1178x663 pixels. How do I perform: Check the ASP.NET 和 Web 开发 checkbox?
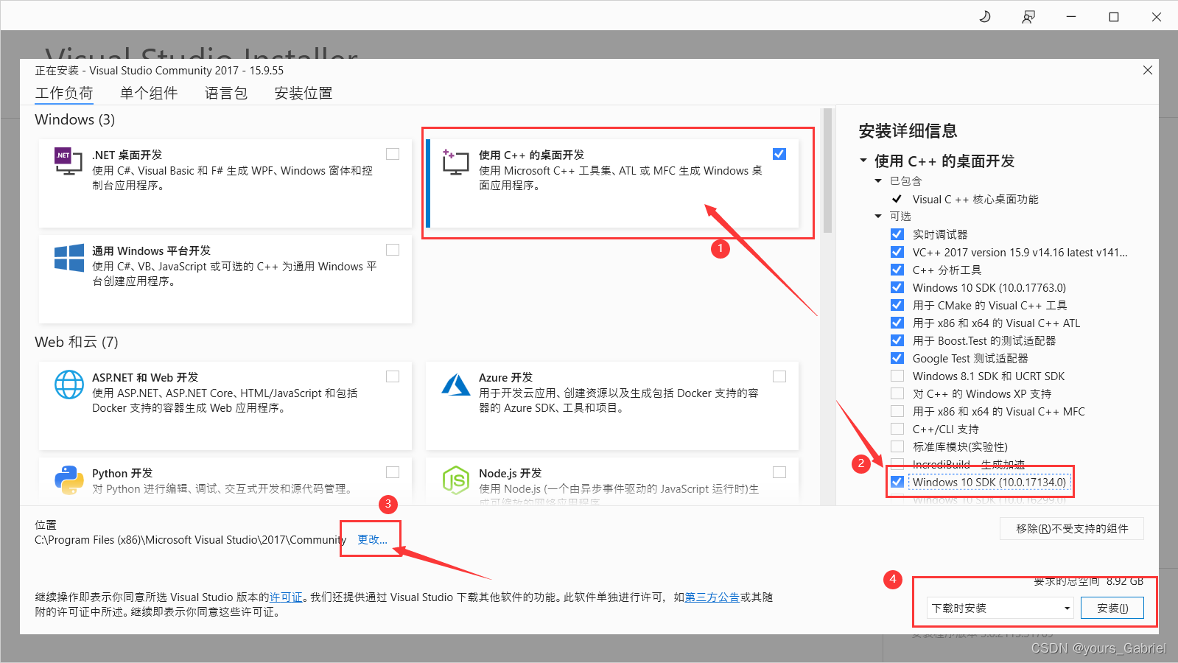click(393, 376)
